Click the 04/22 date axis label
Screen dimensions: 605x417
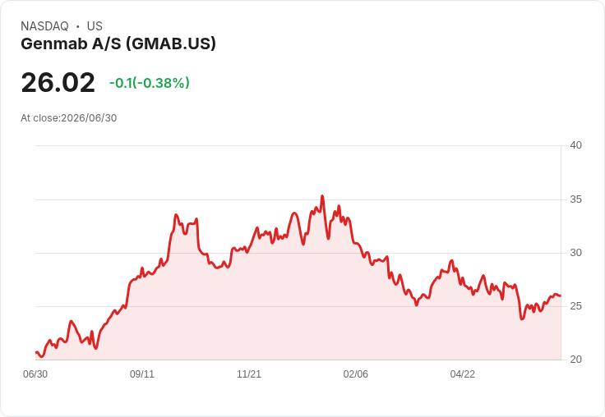pos(462,373)
